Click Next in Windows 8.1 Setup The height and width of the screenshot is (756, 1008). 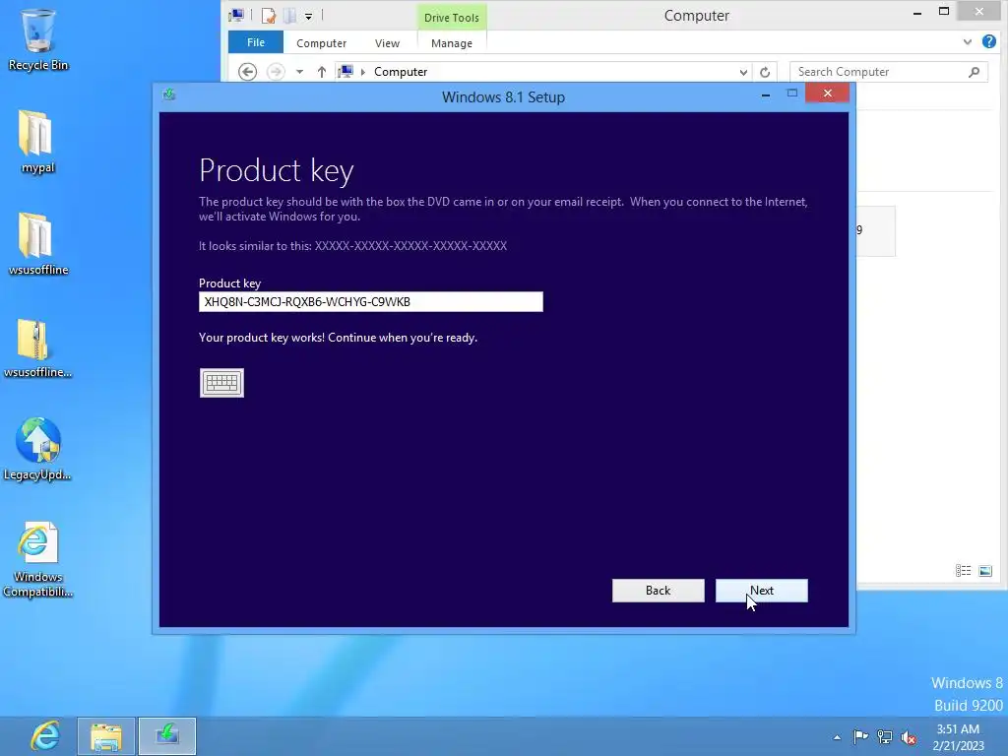(762, 591)
